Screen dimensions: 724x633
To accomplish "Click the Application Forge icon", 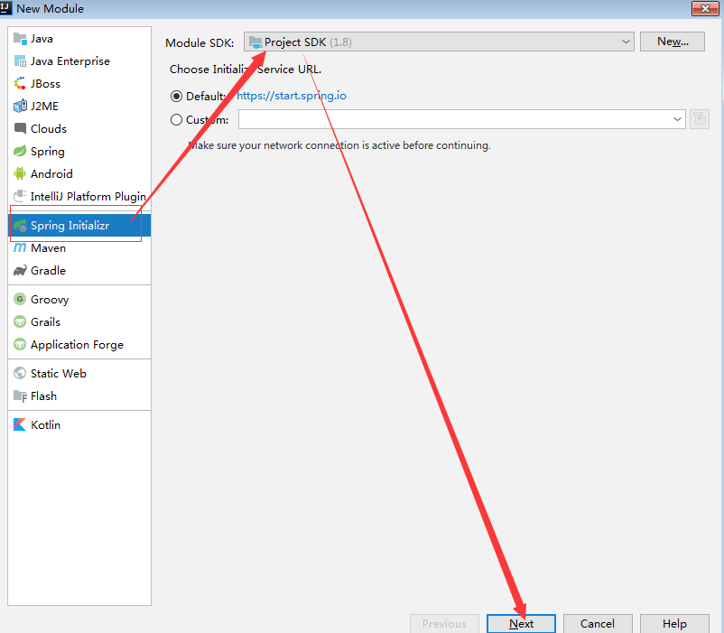I will coord(20,344).
